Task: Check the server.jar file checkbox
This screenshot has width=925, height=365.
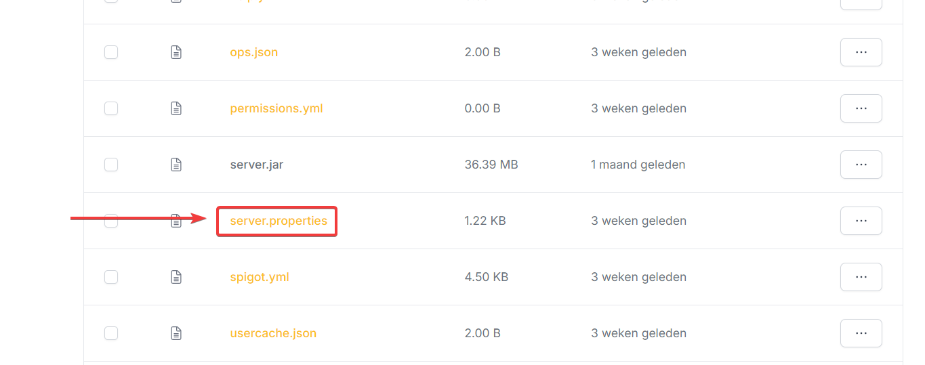Action: 111,165
